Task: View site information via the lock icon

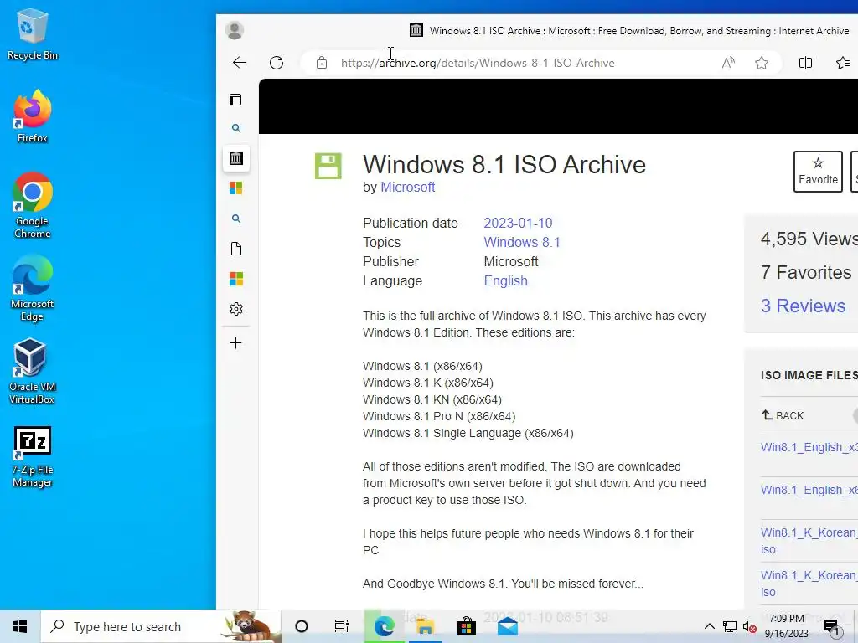Action: pos(322,63)
